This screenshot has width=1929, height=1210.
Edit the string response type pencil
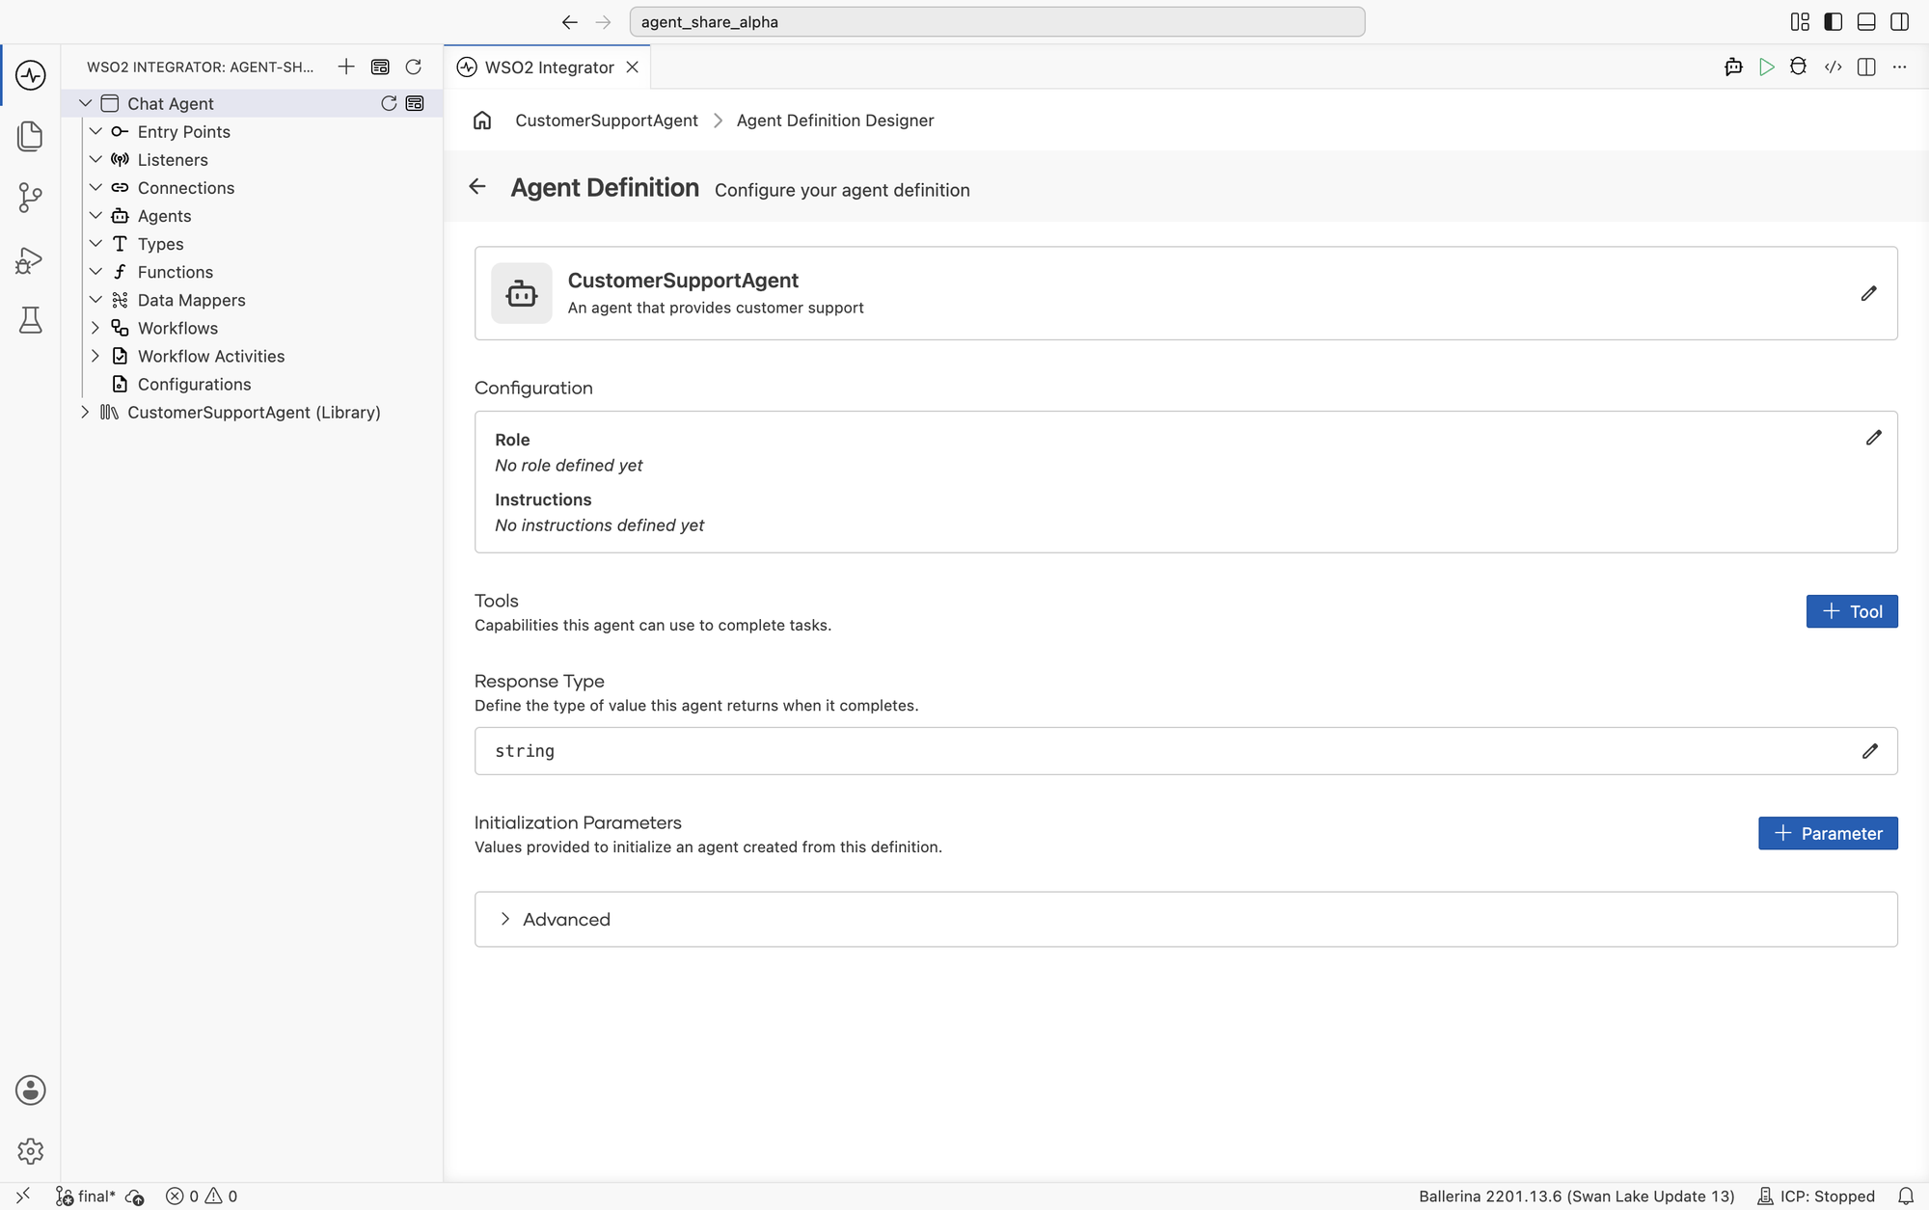(1869, 751)
